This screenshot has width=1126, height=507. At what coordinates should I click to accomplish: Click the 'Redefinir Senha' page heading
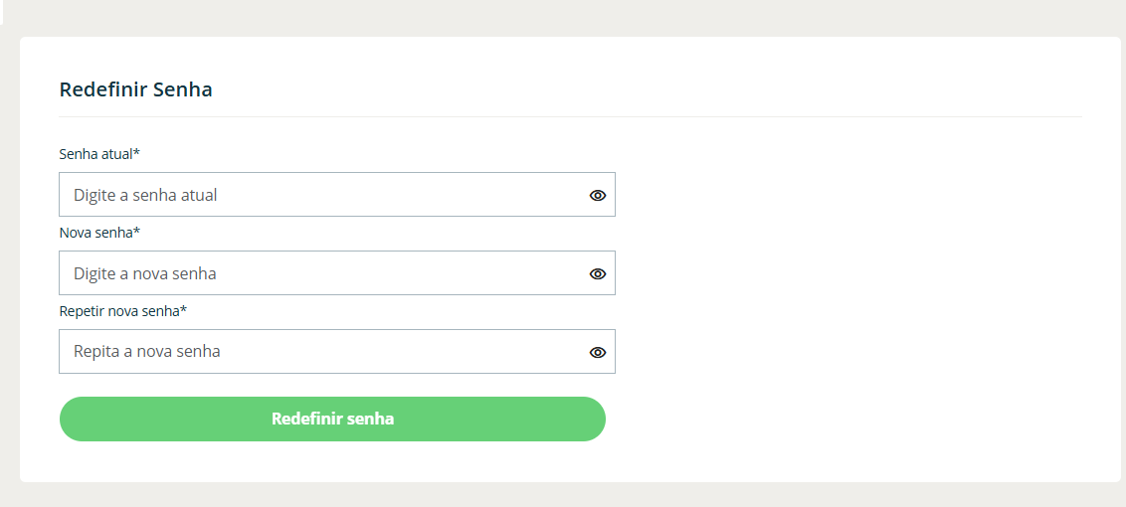coord(135,89)
